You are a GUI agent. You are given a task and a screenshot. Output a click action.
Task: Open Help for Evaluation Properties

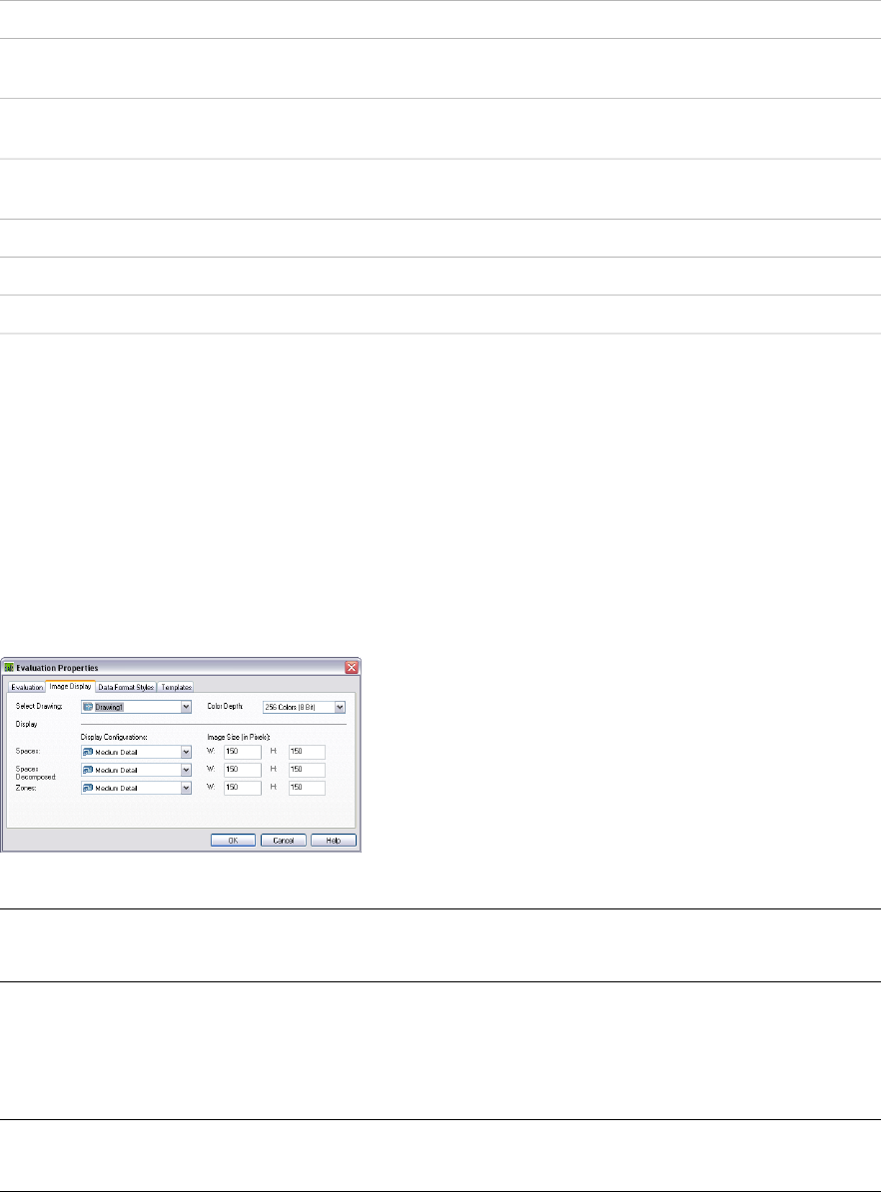click(x=334, y=840)
